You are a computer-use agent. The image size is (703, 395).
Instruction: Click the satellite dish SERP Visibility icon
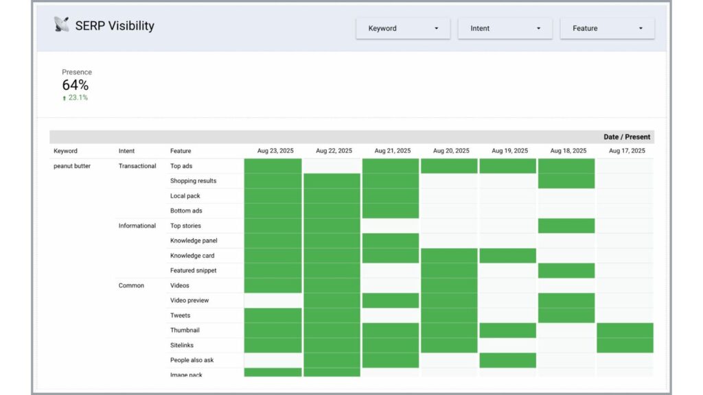pyautogui.click(x=61, y=25)
